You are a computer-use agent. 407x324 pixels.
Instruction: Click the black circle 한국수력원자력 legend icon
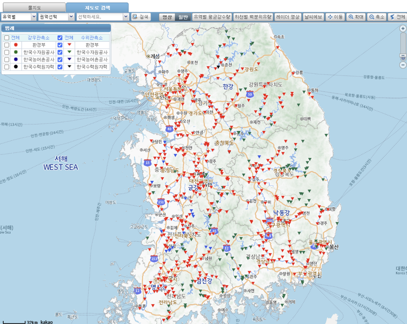pos(16,67)
